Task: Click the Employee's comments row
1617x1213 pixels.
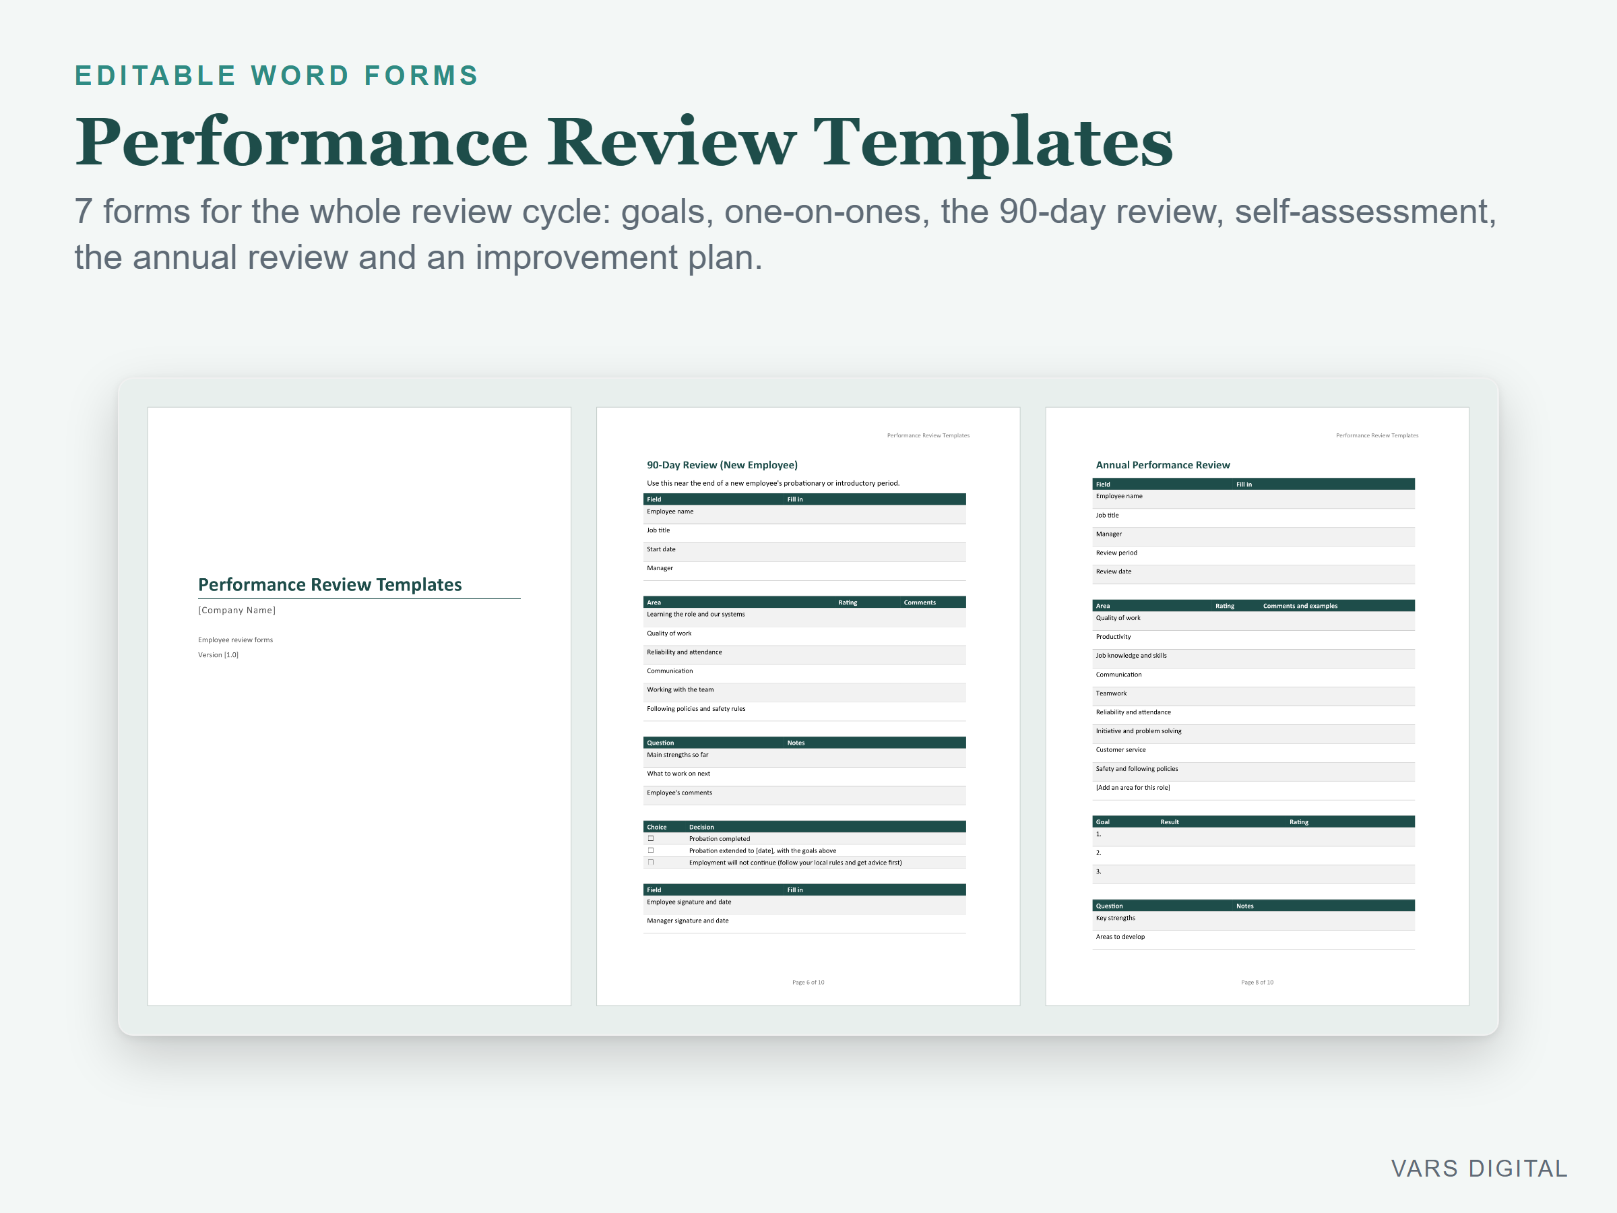Action: tap(804, 795)
